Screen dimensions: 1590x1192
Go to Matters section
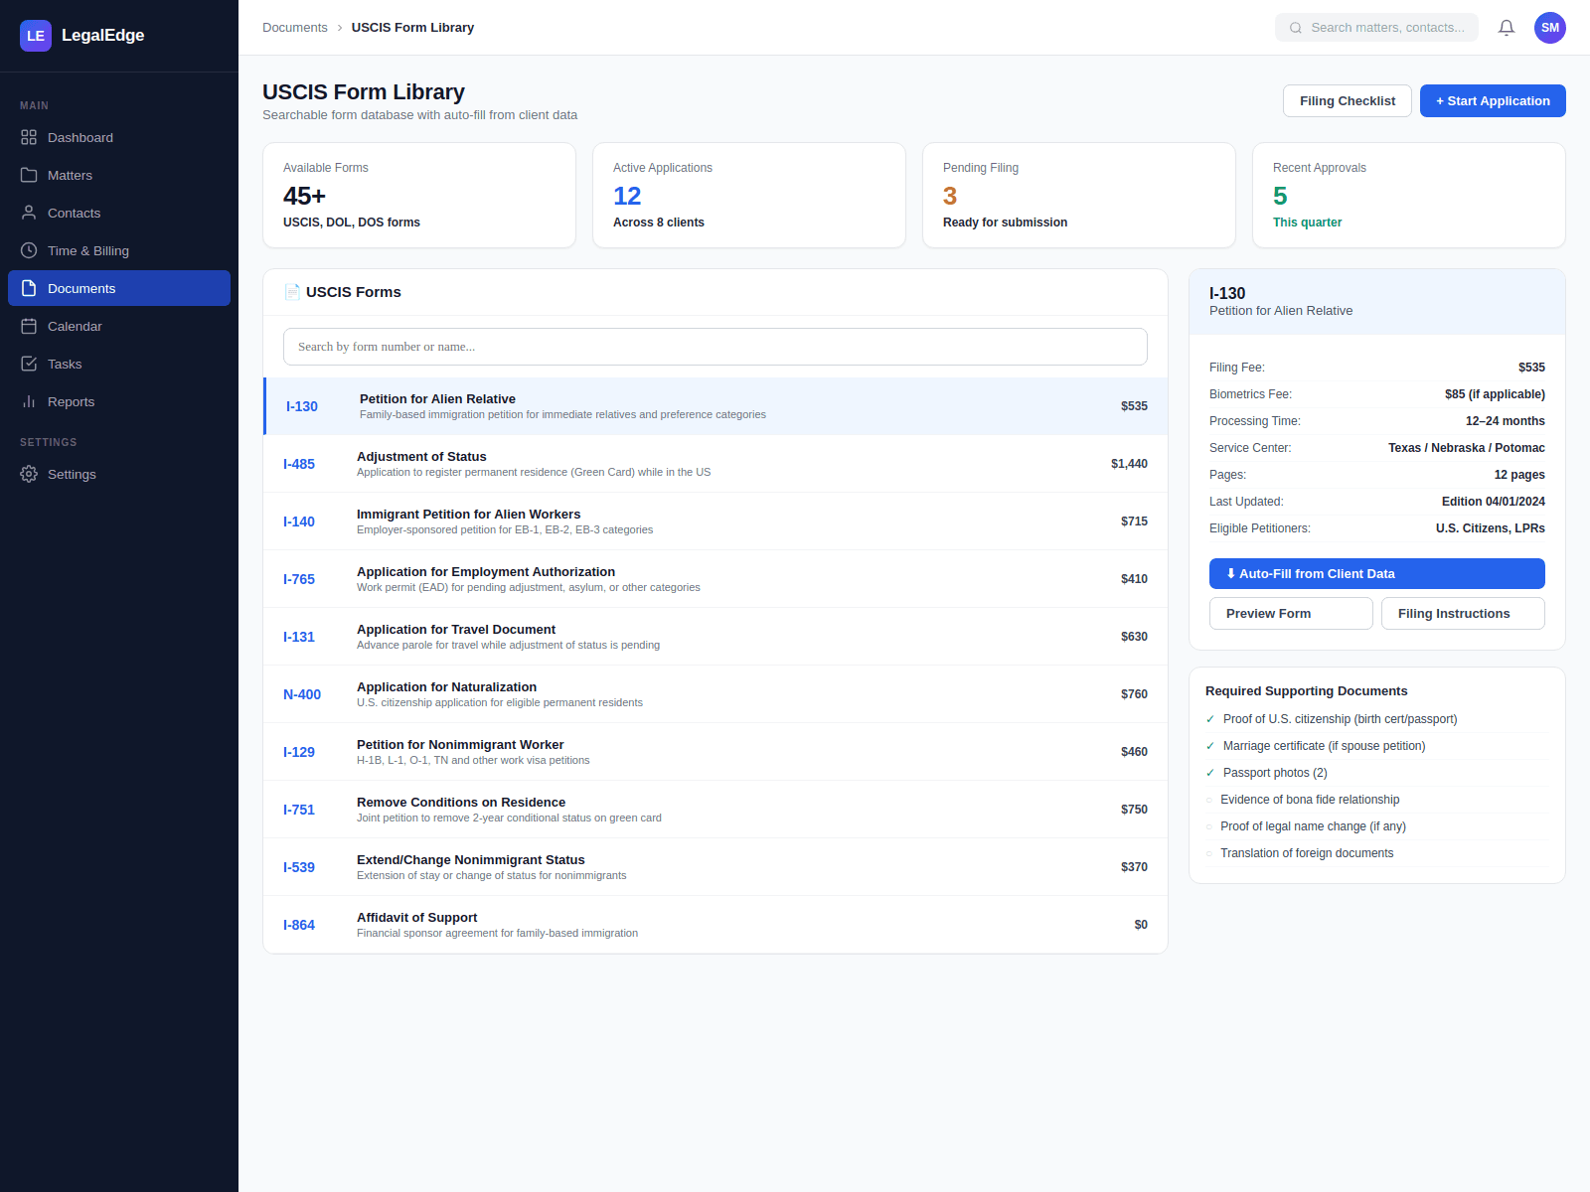(x=119, y=175)
